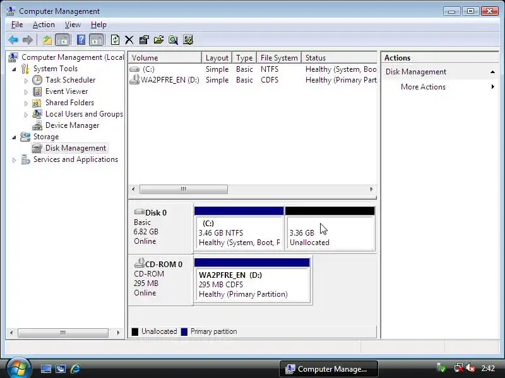The image size is (505, 378).
Task: Select the WA2PFRE_EN (D:) partition block
Action: tap(252, 280)
